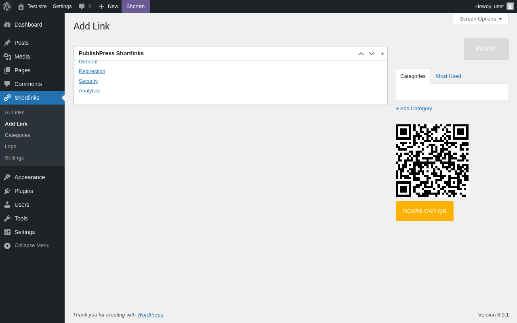
Task: Open Settings in the top admin bar
Action: tap(62, 6)
